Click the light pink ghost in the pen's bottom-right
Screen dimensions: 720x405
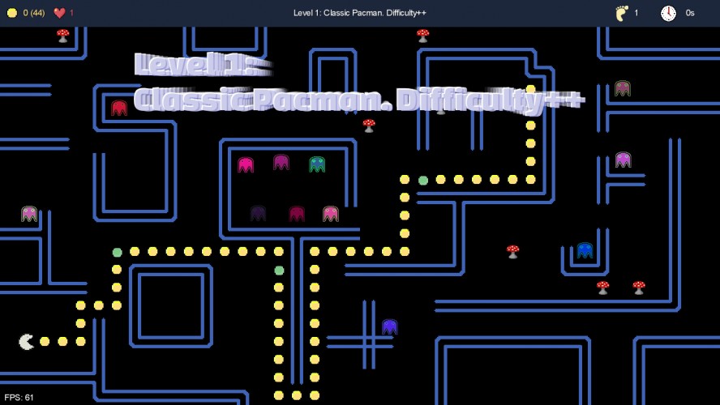(331, 214)
